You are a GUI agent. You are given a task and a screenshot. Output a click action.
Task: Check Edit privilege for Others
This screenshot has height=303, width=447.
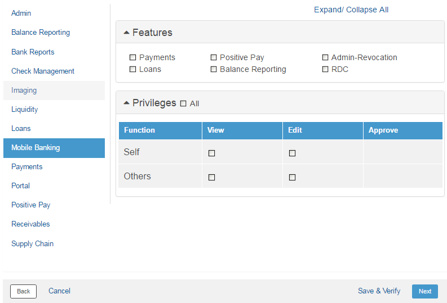tap(292, 177)
